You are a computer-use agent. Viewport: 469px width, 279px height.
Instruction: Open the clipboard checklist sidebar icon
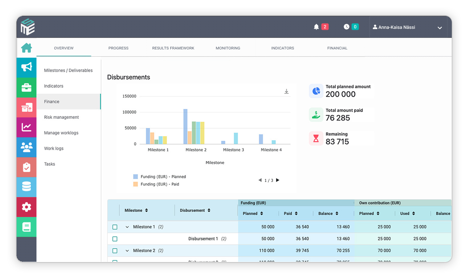[x=26, y=167]
